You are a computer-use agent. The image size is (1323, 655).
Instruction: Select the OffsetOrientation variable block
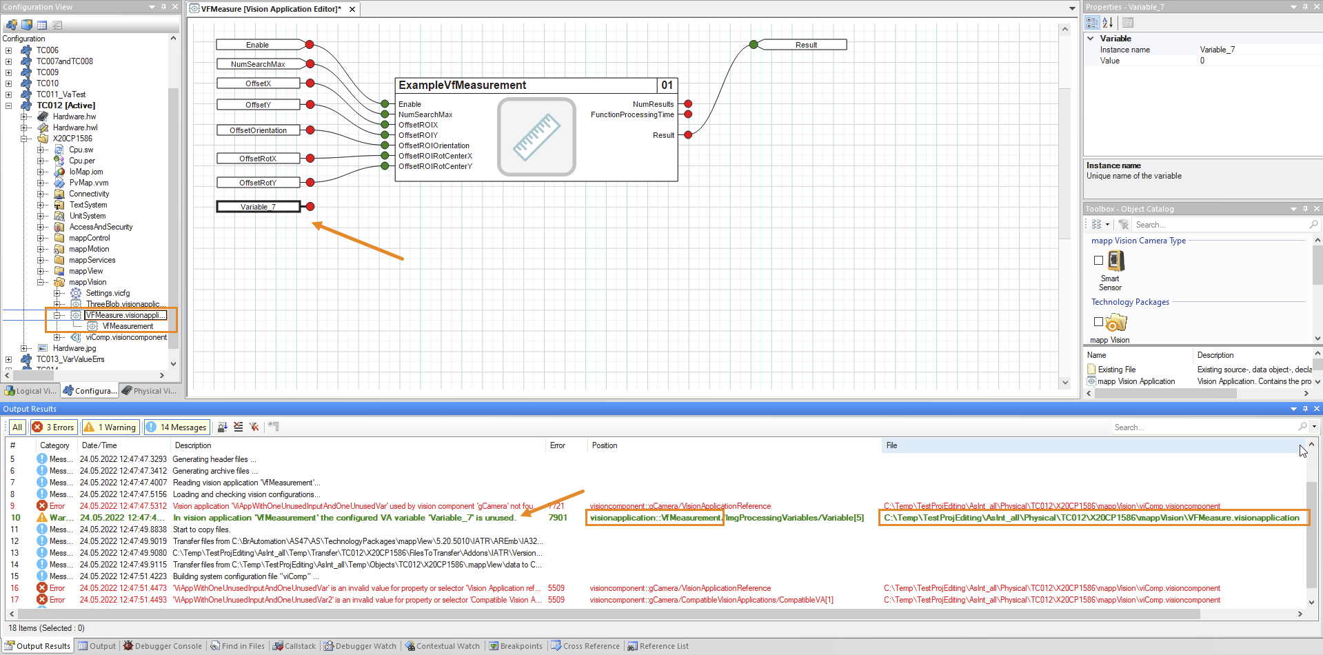[258, 130]
